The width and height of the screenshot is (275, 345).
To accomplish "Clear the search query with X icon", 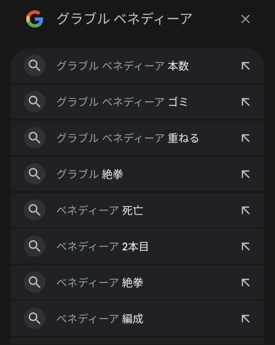I will [x=245, y=19].
